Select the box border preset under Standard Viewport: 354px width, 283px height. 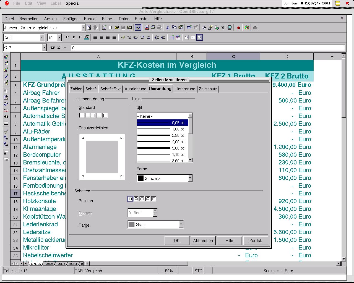87,115
